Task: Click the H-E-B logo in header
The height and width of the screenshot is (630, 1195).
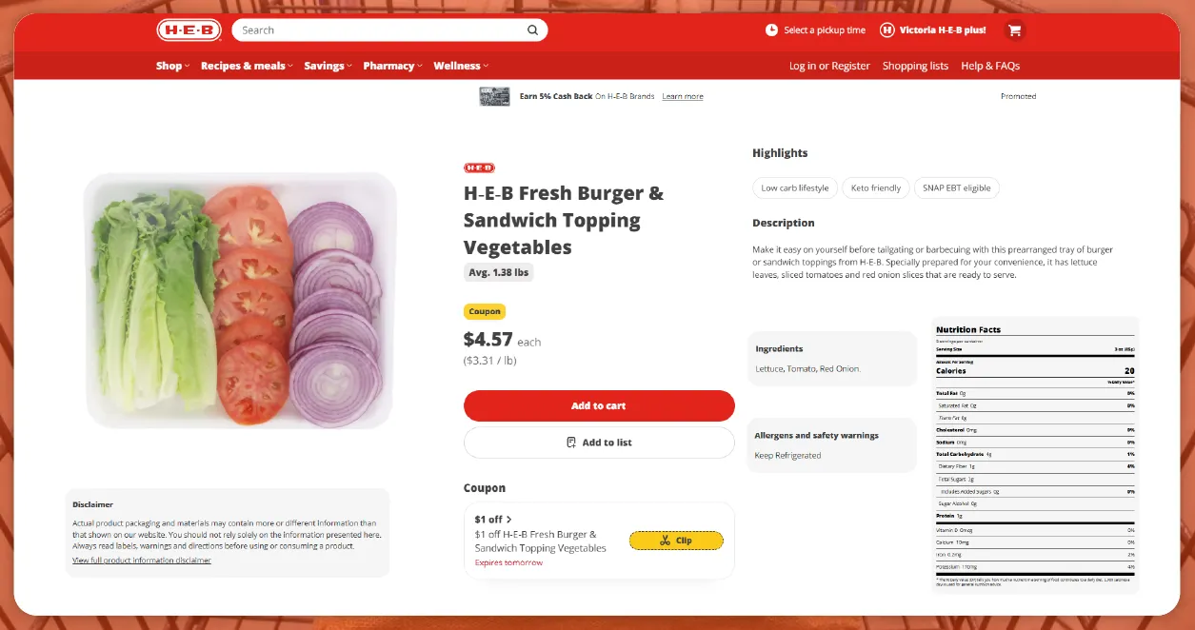Action: coord(189,30)
